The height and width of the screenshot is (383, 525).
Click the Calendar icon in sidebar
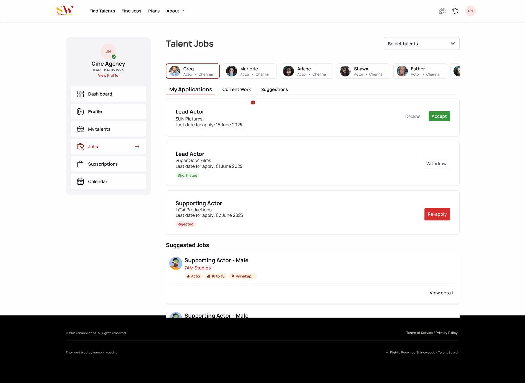point(80,181)
